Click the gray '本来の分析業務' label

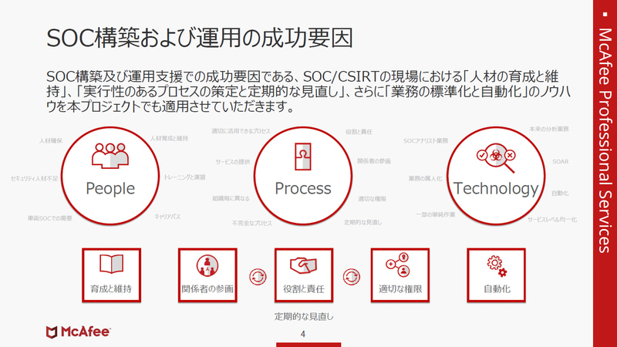point(548,129)
